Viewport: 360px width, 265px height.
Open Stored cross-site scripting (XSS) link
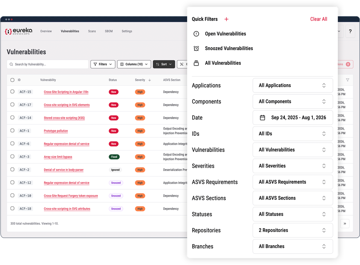(64, 118)
